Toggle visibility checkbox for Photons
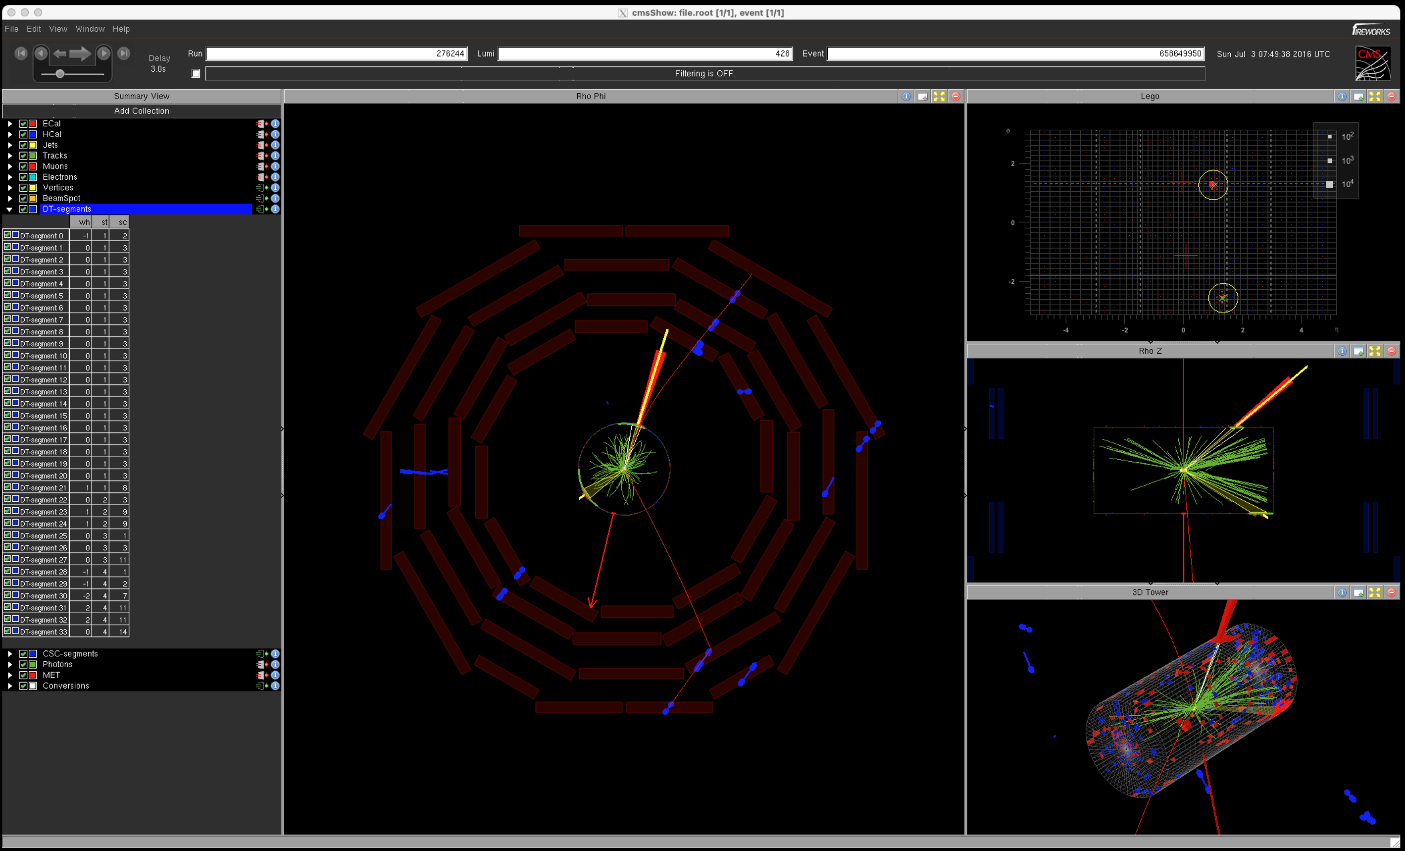This screenshot has width=1405, height=851. pos(23,664)
